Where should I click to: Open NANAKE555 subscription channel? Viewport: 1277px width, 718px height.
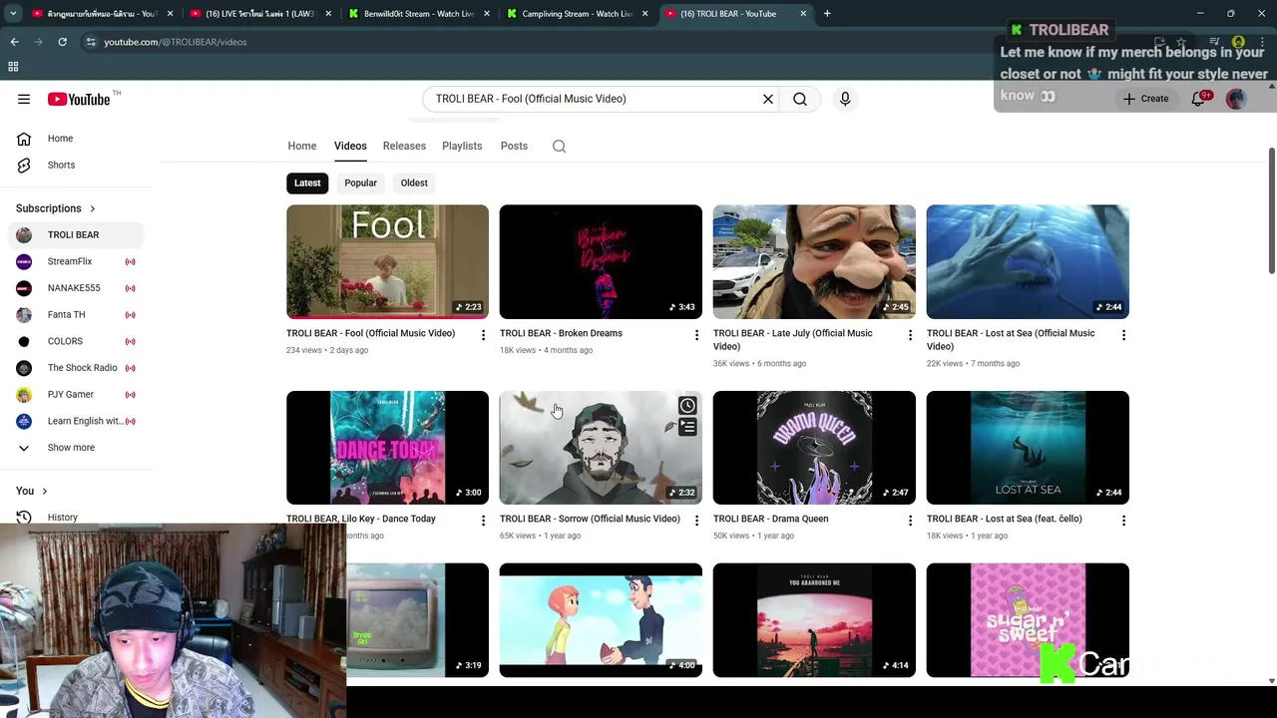(x=76, y=288)
